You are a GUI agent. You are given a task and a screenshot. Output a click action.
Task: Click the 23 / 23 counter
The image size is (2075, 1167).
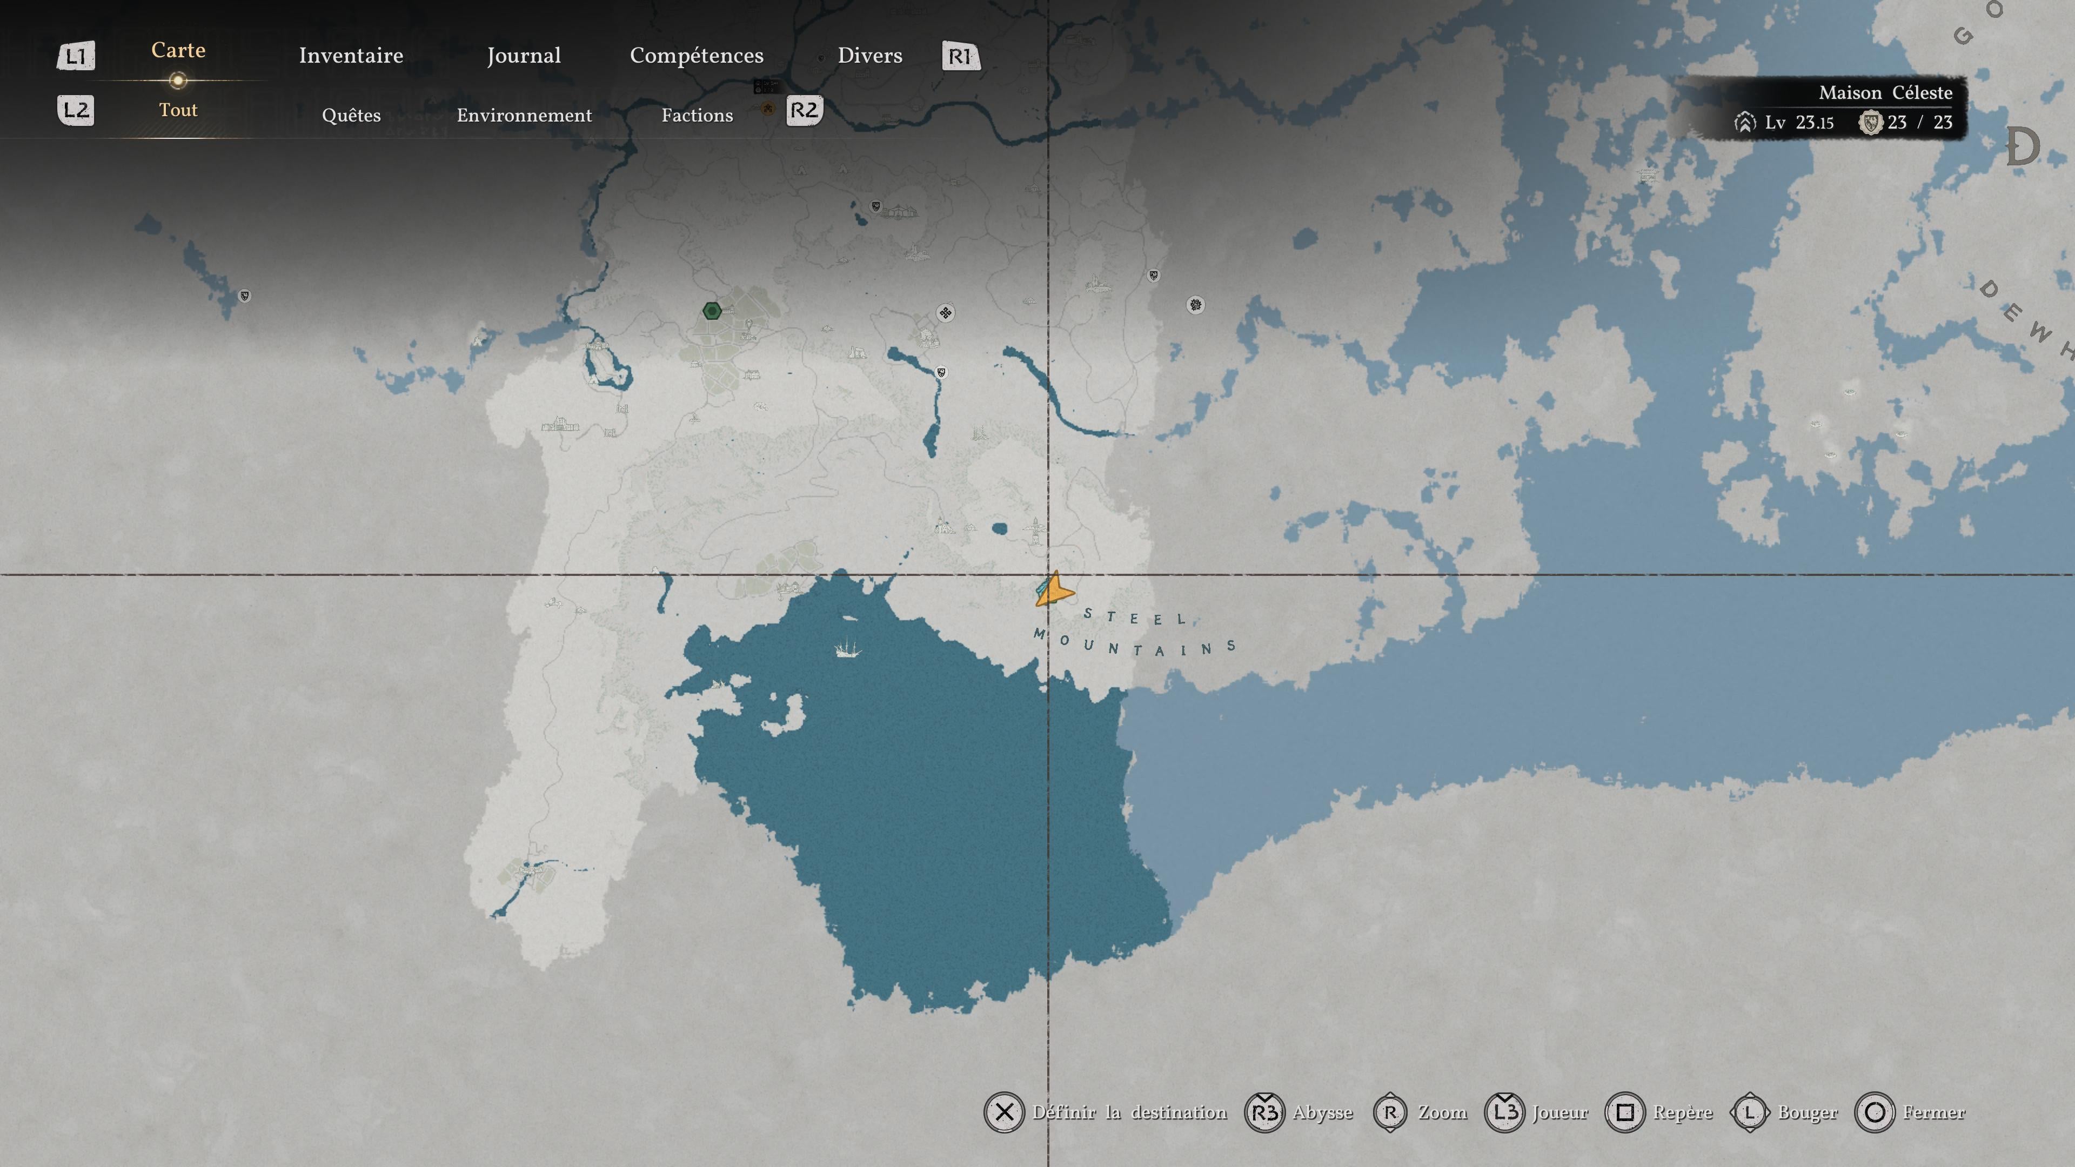tap(1920, 123)
